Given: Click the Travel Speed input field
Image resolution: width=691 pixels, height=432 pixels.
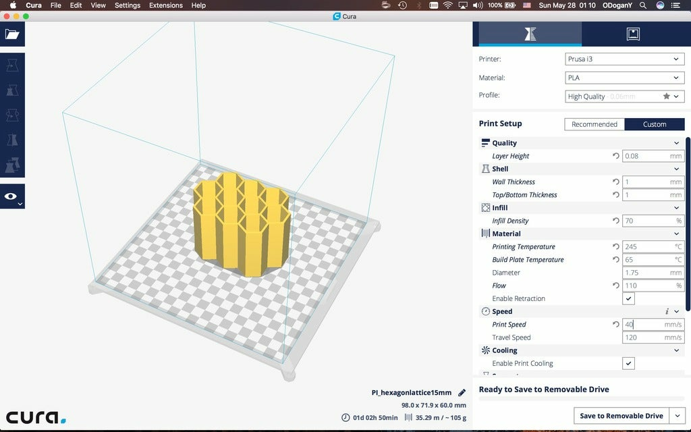Looking at the screenshot, I should (653, 337).
